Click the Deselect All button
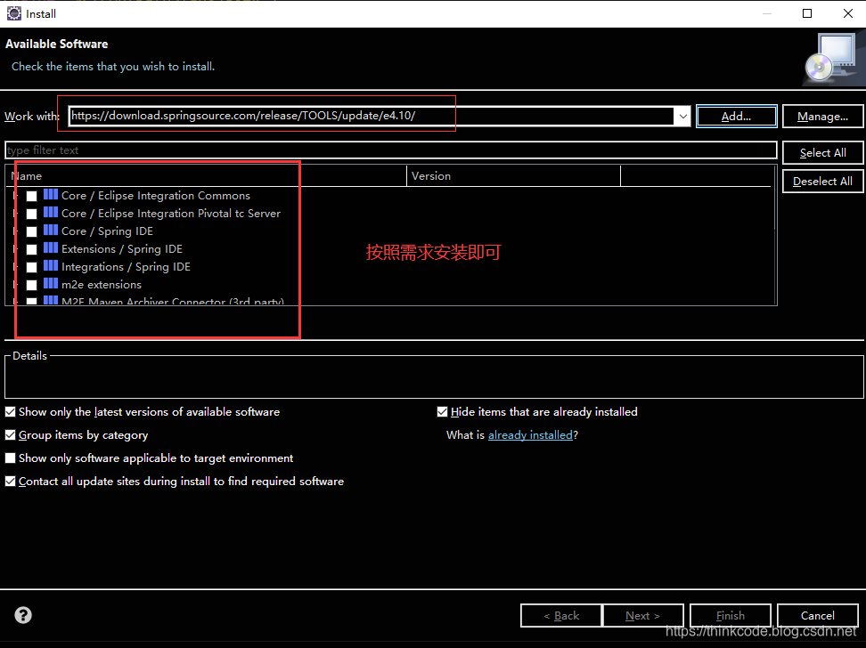The width and height of the screenshot is (866, 648). pos(822,182)
